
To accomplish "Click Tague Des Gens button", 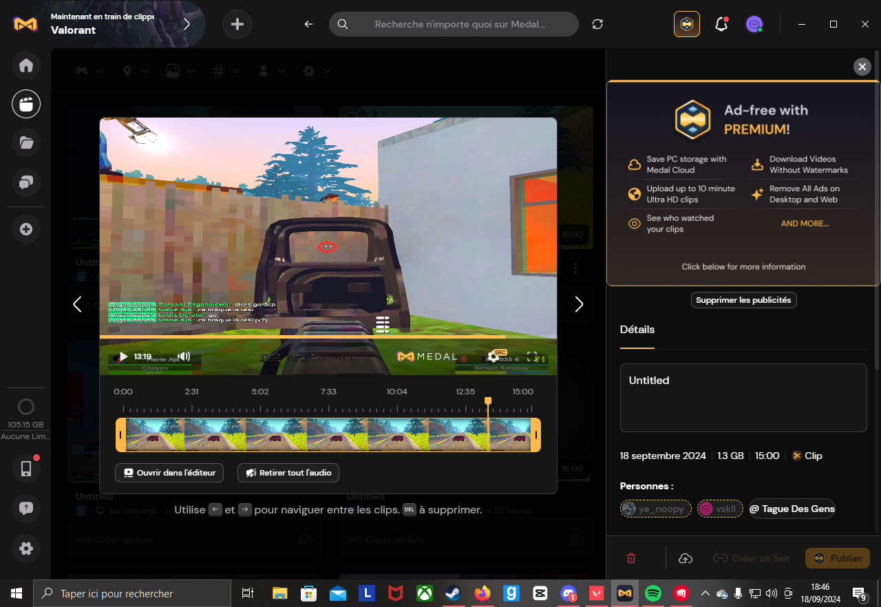I will [792, 509].
